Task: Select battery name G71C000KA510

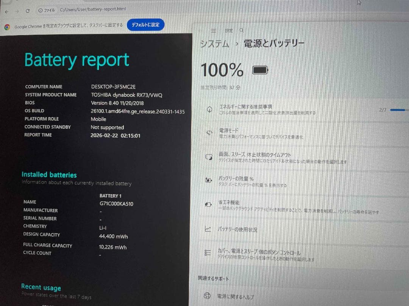Action: [x=116, y=204]
